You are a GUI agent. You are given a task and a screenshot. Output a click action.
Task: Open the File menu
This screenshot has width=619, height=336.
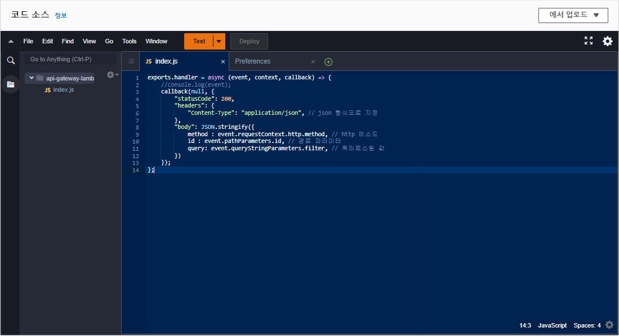pyautogui.click(x=28, y=41)
